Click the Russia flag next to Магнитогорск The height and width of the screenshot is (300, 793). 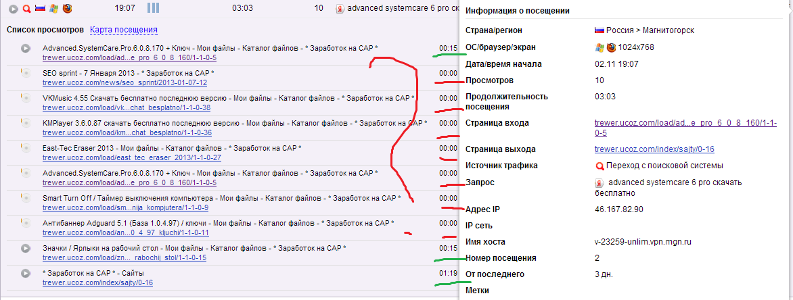pyautogui.click(x=599, y=30)
